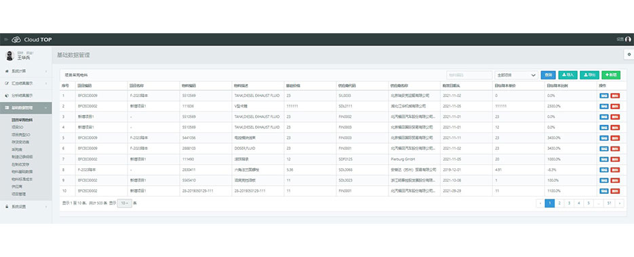
Task: Select 供应商 in the sidebar submenu
Action: point(16,187)
